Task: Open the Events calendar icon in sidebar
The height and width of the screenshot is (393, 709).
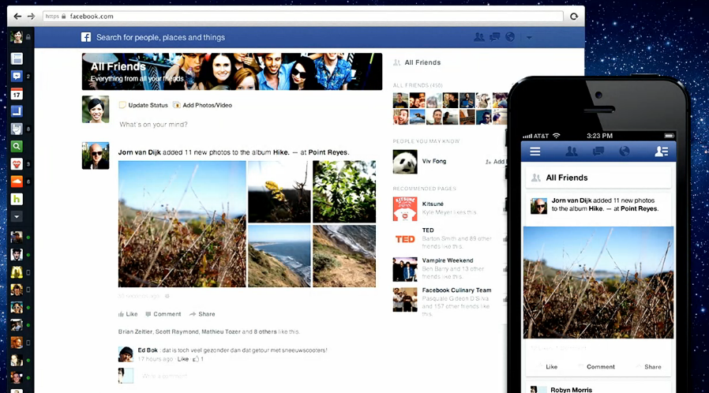Action: 16,94
